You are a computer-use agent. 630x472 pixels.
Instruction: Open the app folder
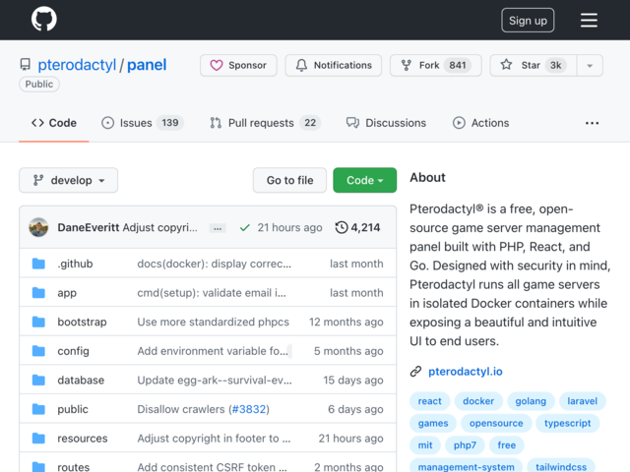point(67,293)
